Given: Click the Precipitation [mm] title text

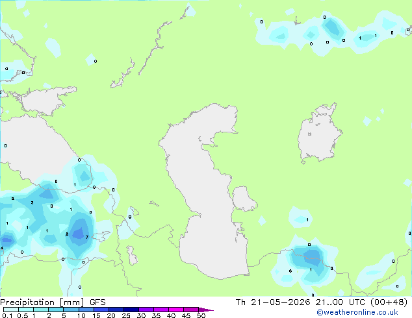Looking at the screenshot, I should pyautogui.click(x=42, y=302).
